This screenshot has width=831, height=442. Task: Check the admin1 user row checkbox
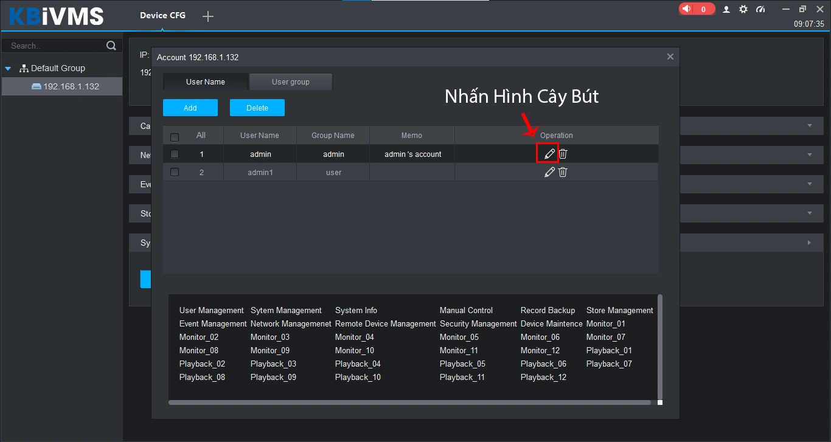click(175, 172)
